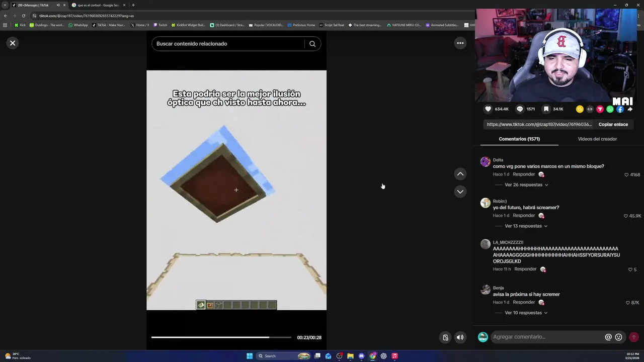Save video with bookmark icon

546,109
